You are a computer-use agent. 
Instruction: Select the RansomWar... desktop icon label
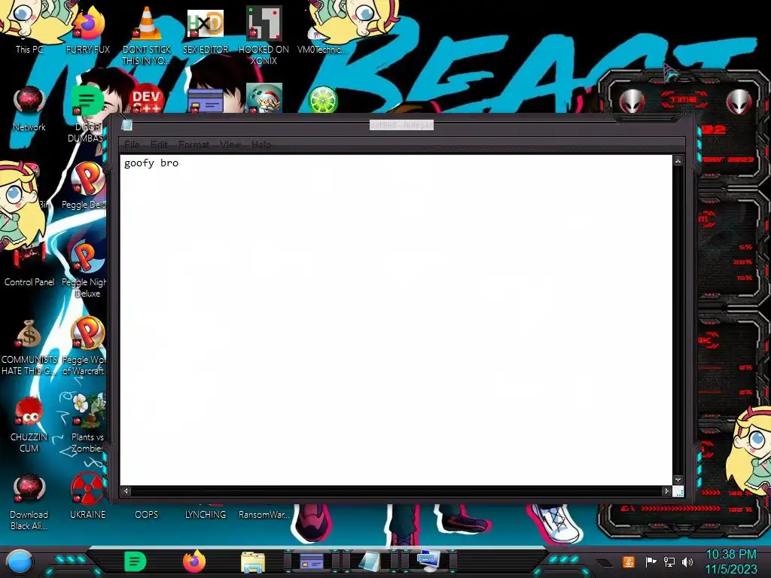(264, 515)
